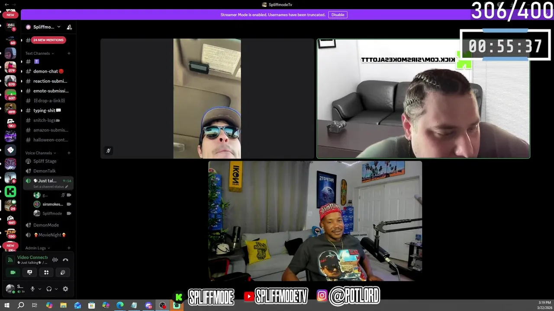Select the snitch-logs channel
Image resolution: width=554 pixels, height=311 pixels.
coord(48,121)
